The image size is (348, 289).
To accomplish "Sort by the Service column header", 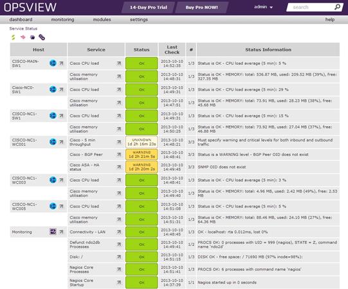I will pyautogui.click(x=96, y=49).
